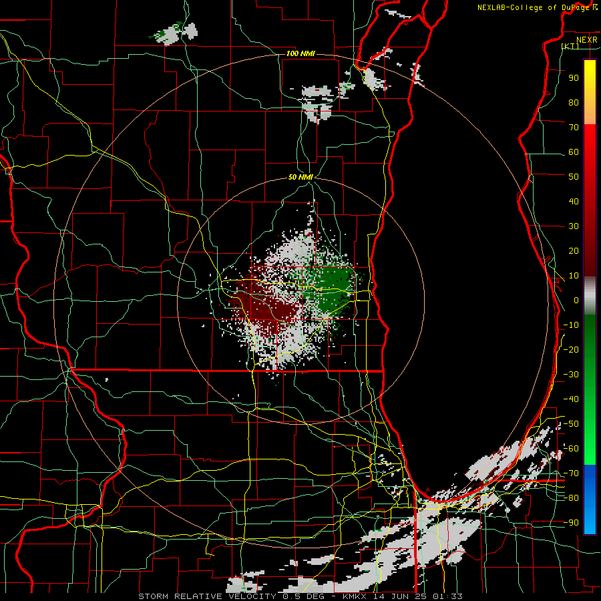Click the '90' label at top of scale

[574, 78]
